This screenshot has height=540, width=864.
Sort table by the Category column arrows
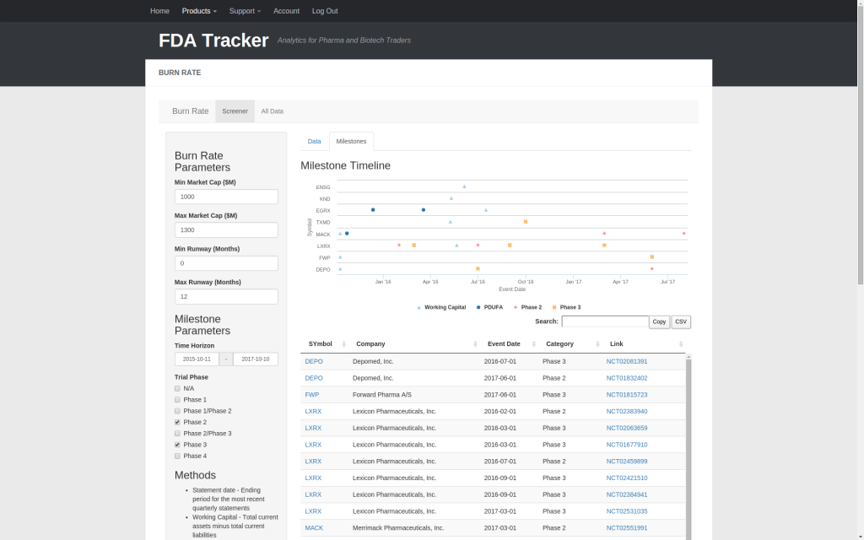[x=597, y=344]
